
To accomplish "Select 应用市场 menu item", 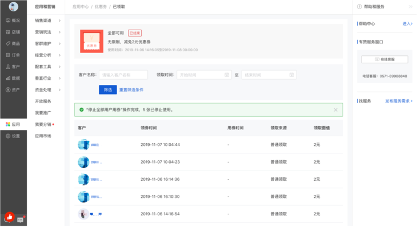I will 43,136.
